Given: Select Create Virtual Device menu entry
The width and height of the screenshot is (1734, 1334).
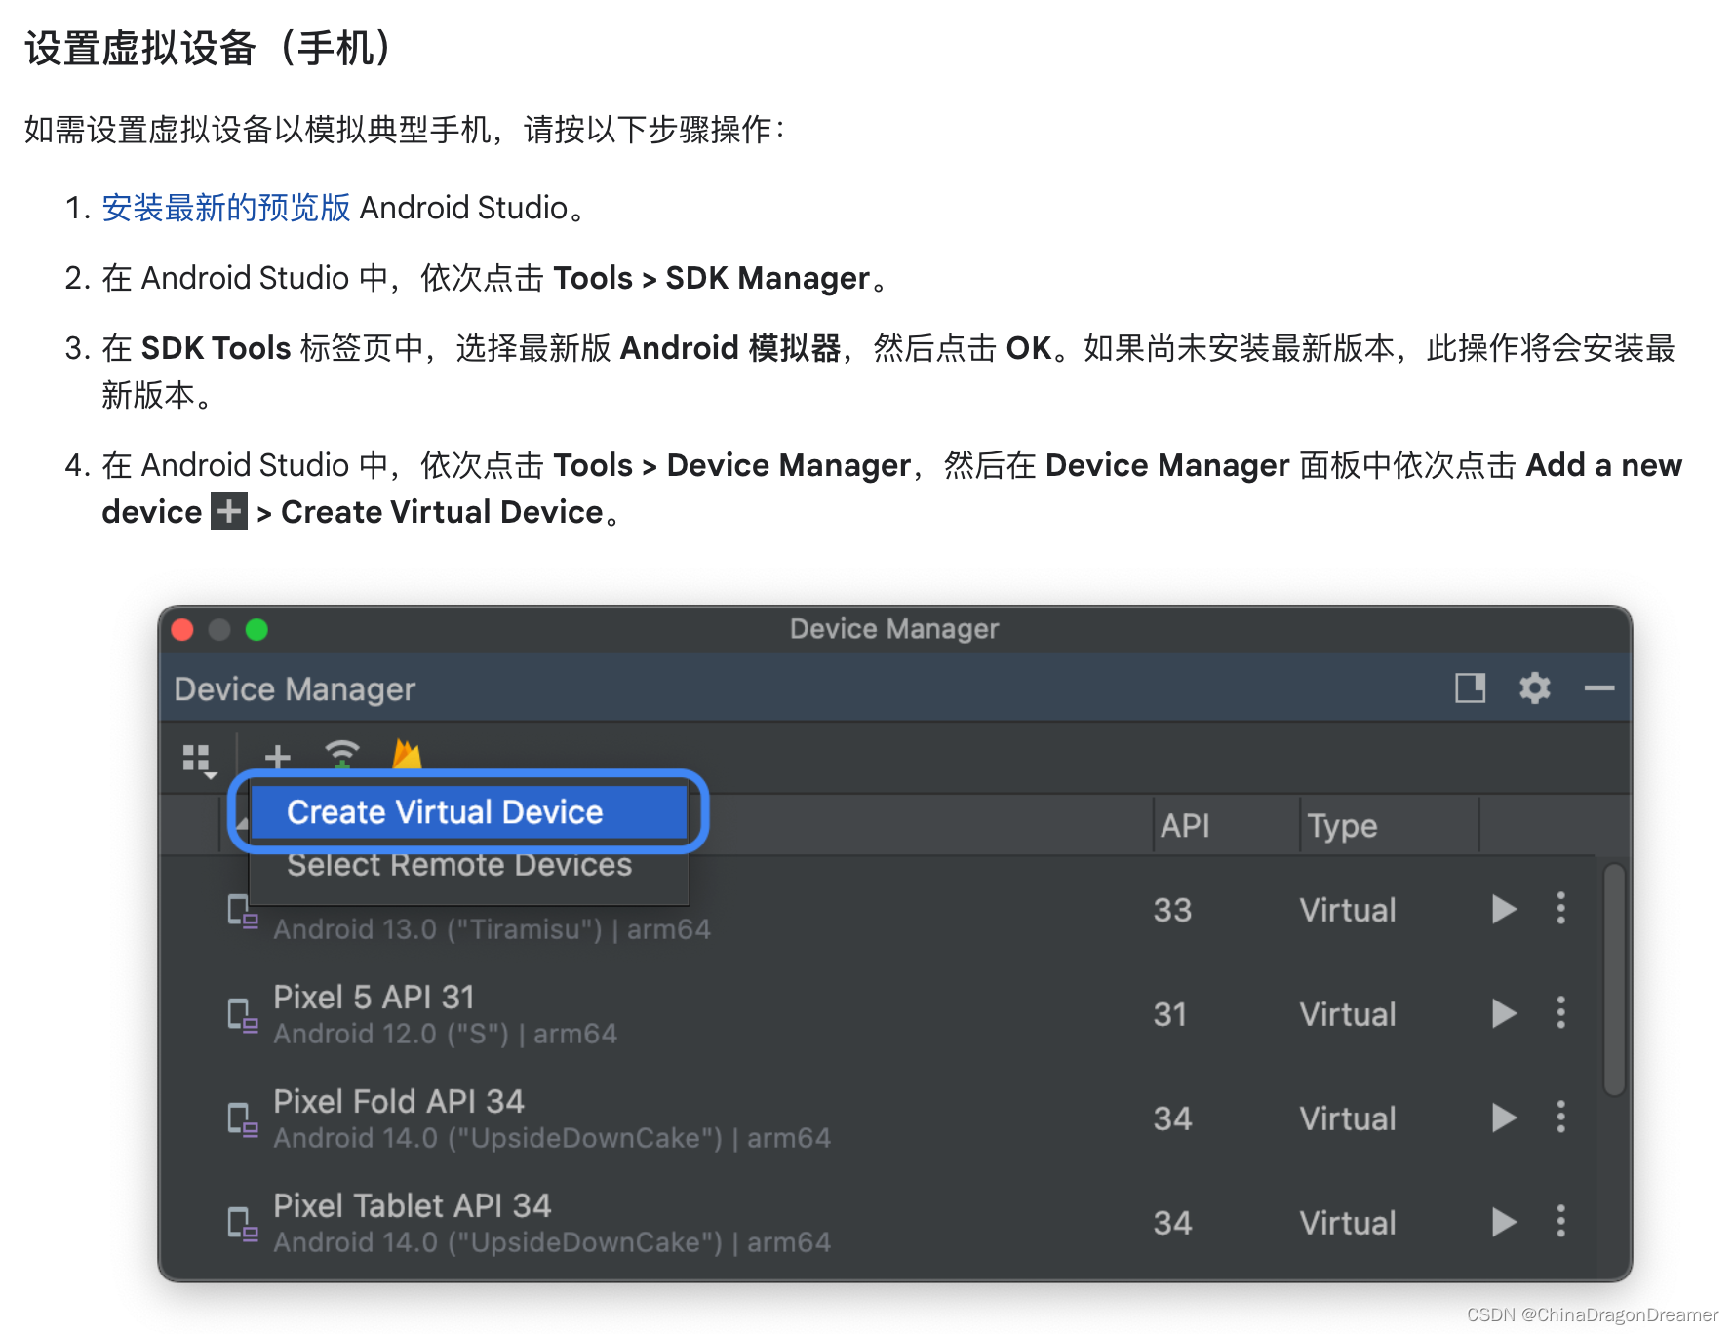Looking at the screenshot, I should pyautogui.click(x=469, y=811).
